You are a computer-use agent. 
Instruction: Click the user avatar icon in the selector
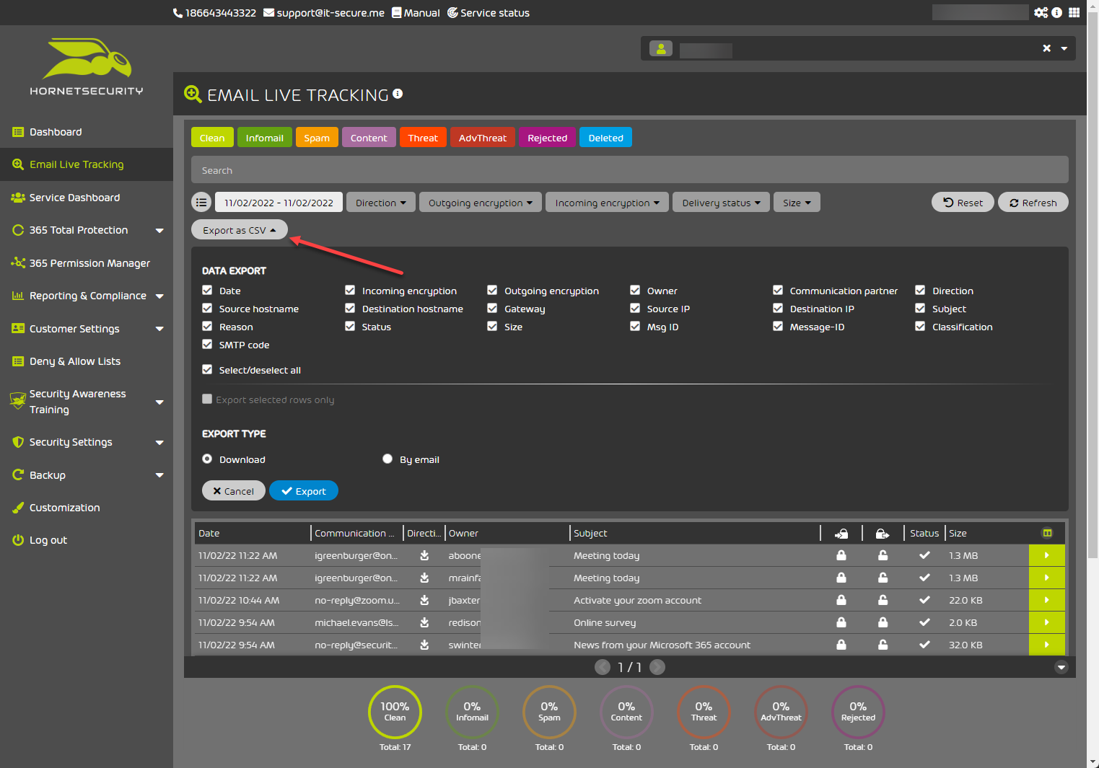pyautogui.click(x=661, y=48)
